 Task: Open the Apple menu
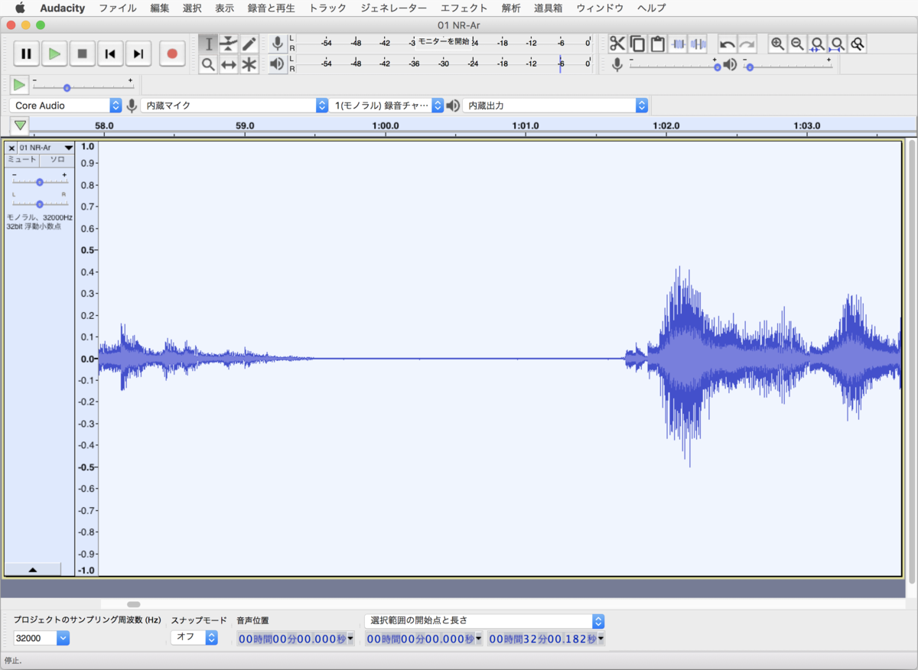tap(21, 8)
